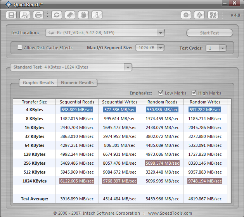Viewport: 244px width, 217px height.
Task: Enable Allow Disk Cache Effects checkbox
Action: coord(20,48)
